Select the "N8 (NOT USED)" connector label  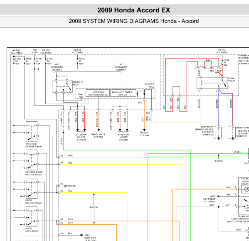pyautogui.click(x=68, y=185)
